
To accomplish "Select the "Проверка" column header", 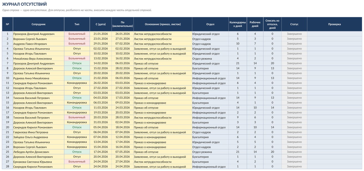I will (334, 24).
